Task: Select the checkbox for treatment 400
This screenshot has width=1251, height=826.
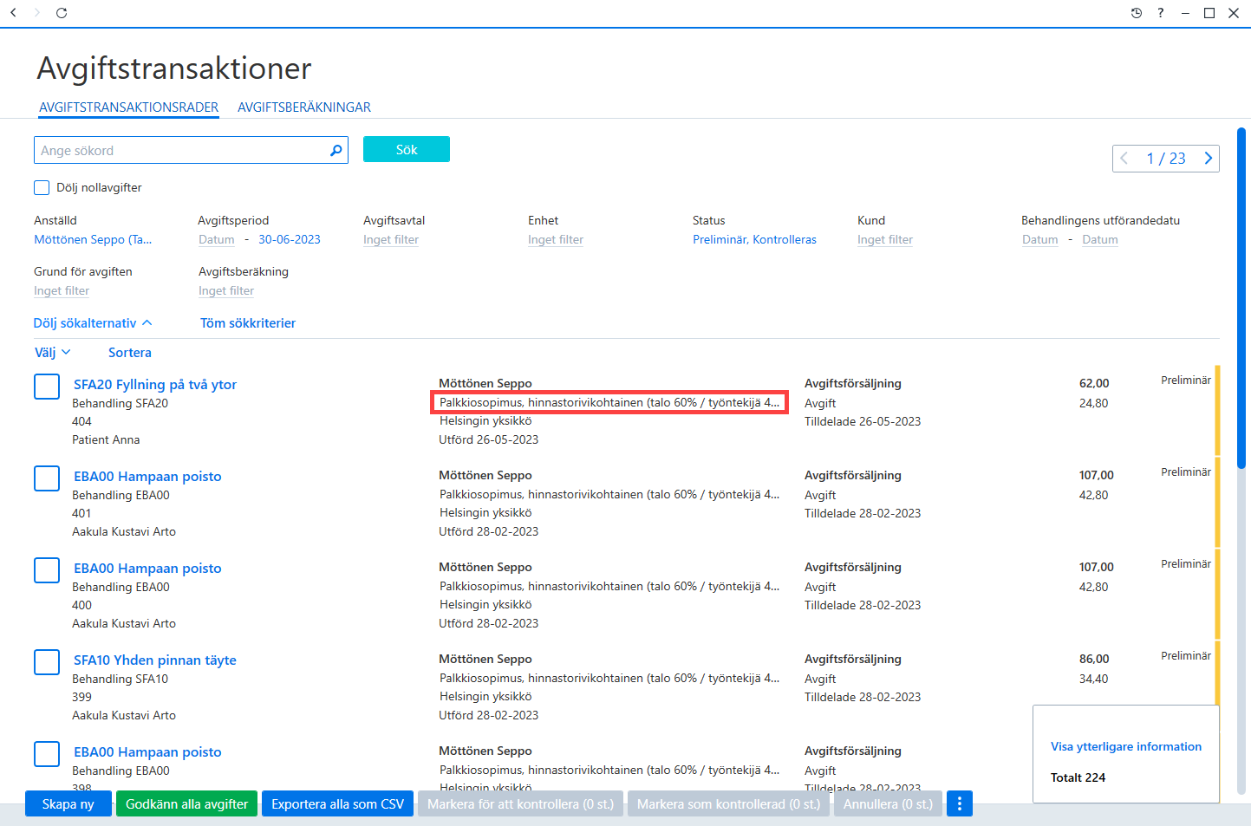Action: pos(47,570)
